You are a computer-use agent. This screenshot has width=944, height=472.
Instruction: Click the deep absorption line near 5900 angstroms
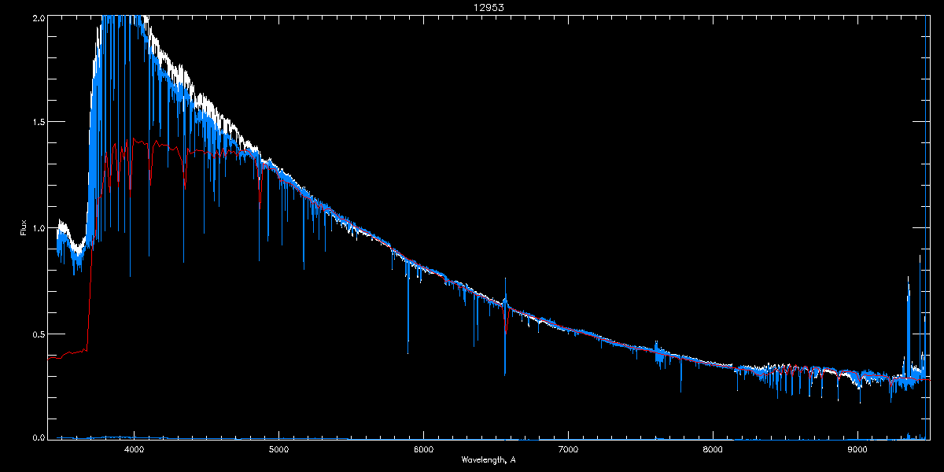[x=407, y=308]
